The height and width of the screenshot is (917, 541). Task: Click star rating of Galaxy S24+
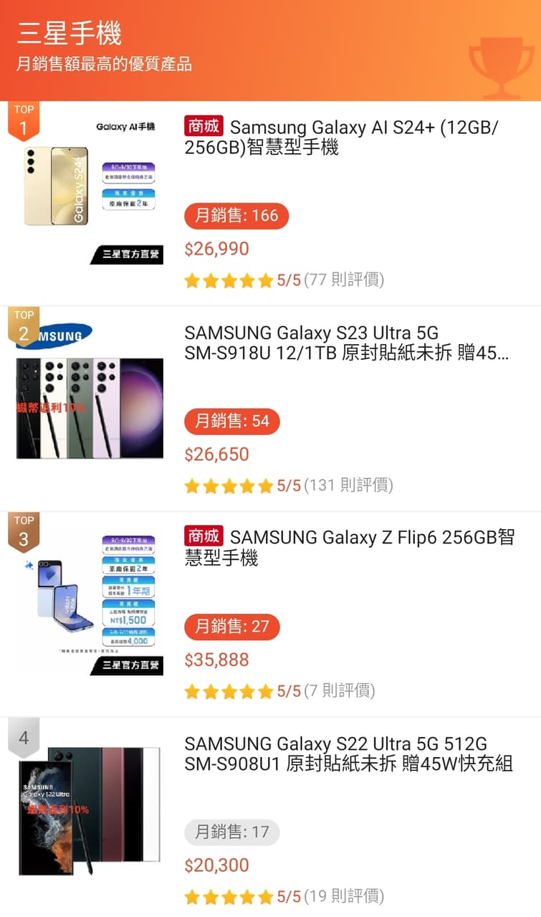(229, 280)
